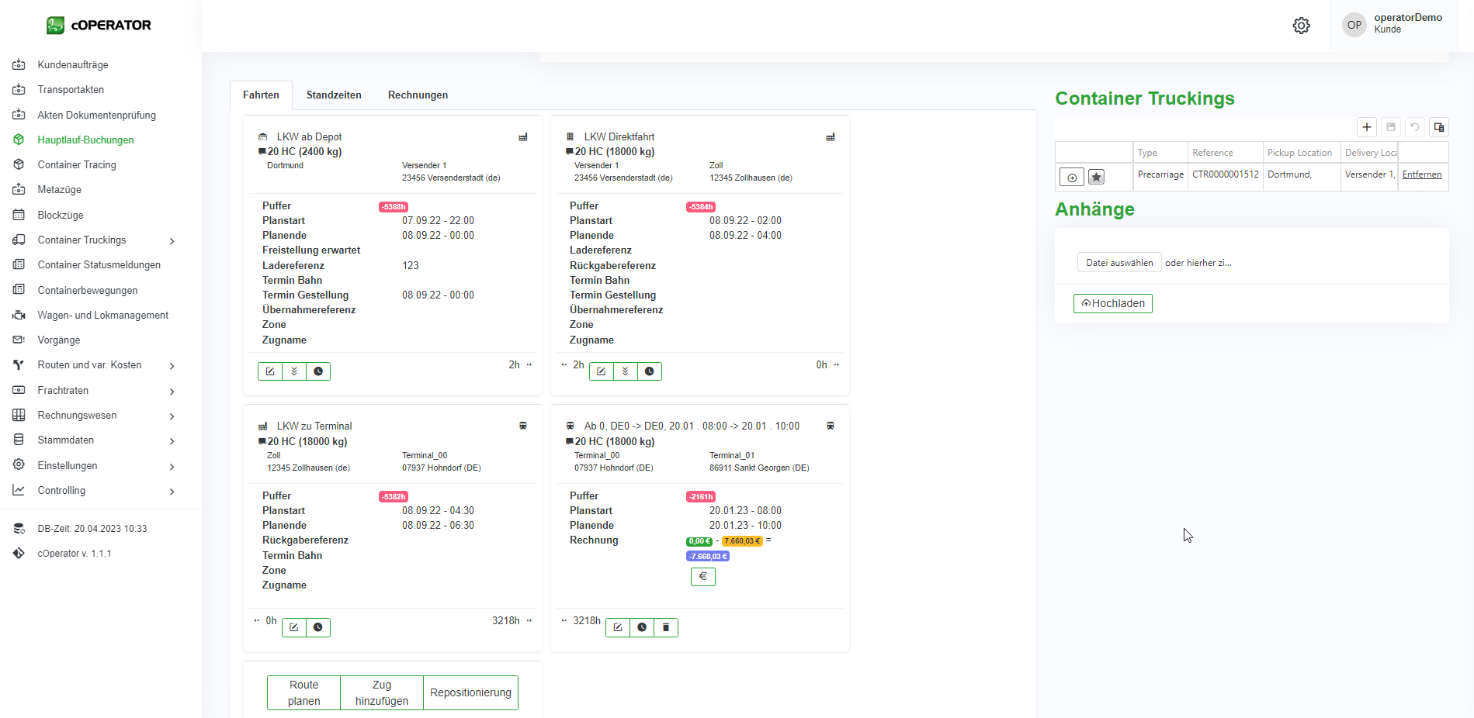Delete the train trip via trash icon
1474x718 pixels.
666,627
